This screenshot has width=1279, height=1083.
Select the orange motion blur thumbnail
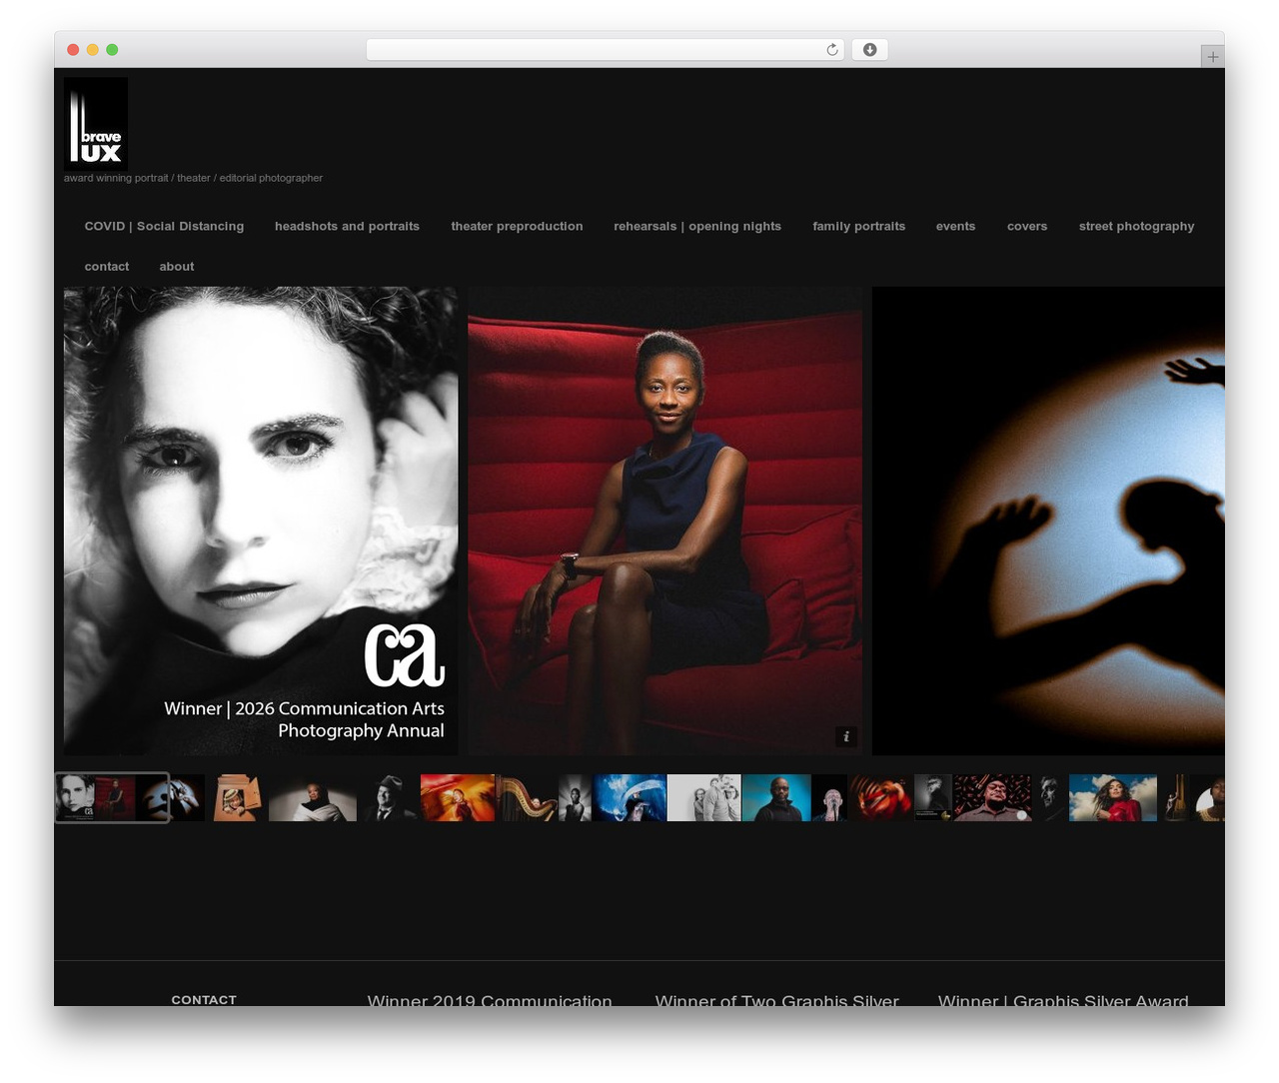pos(458,797)
